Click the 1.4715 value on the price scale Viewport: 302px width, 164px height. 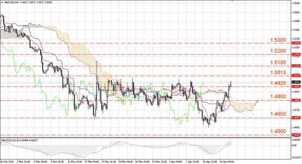(x=296, y=110)
